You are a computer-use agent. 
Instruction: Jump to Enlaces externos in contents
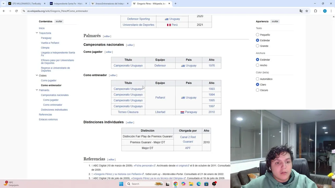pyautogui.click(x=48, y=120)
